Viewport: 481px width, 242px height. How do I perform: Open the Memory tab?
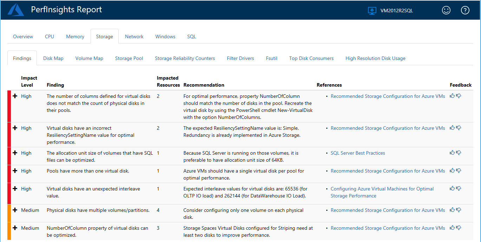click(x=75, y=36)
